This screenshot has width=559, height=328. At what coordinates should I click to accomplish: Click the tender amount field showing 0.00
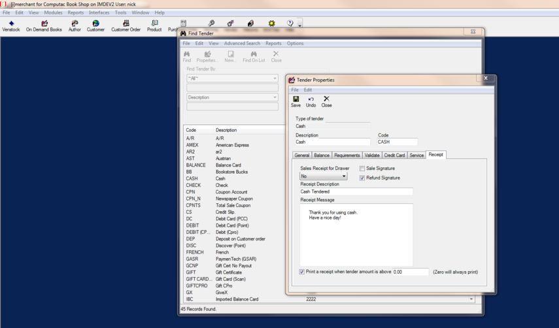[411, 272]
